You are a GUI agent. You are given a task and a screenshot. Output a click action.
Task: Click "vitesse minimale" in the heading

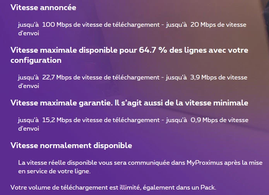(216, 103)
